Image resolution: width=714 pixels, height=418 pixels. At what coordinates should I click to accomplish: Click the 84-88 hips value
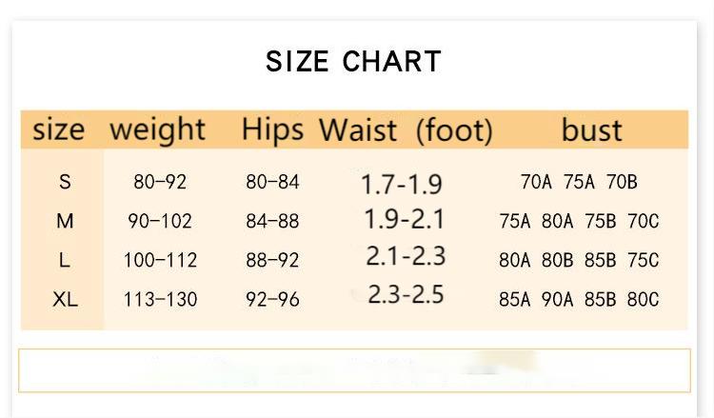272,221
